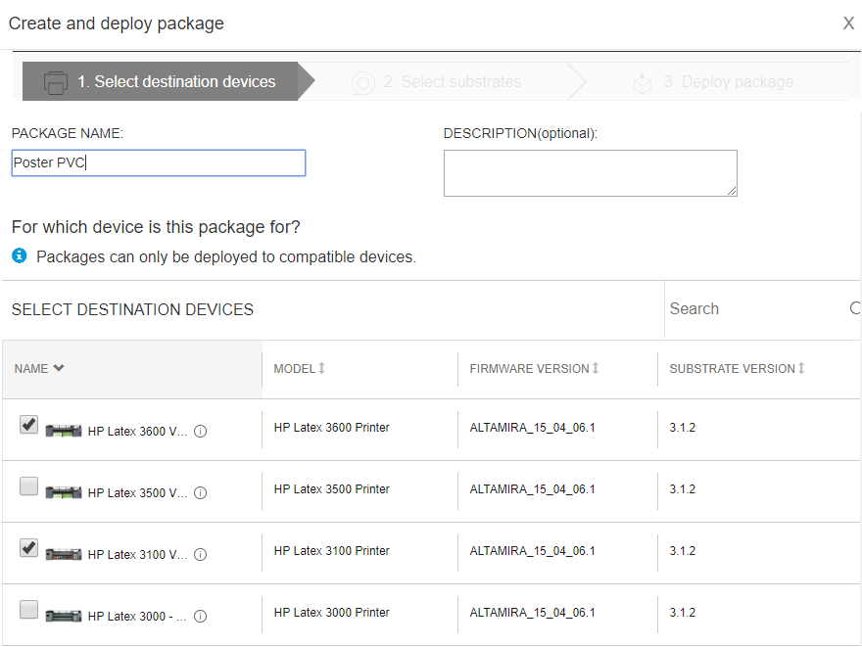This screenshot has width=862, height=647.
Task: Uncheck the HP Latex 3600 device checkbox
Action: coord(28,425)
